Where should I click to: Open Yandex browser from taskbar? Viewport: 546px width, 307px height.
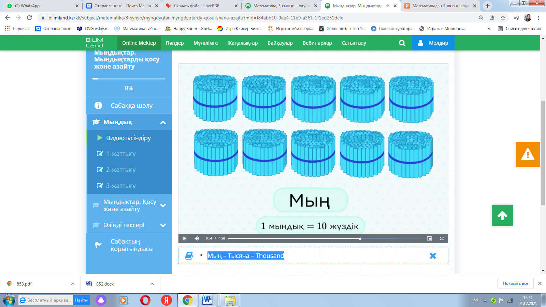tap(167, 300)
